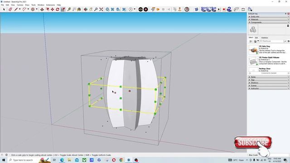Expand the Entity Info panel

(269, 17)
